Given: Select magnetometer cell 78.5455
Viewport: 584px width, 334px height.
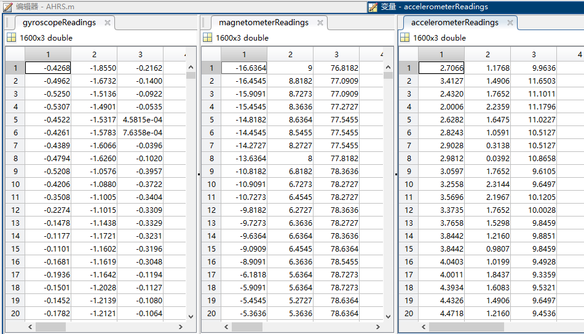Looking at the screenshot, I should [336, 261].
